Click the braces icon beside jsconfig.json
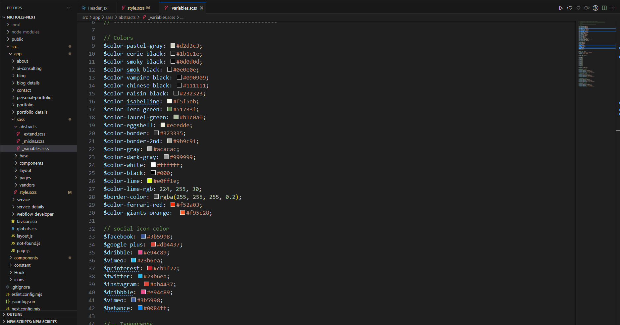The image size is (620, 325). click(8, 301)
